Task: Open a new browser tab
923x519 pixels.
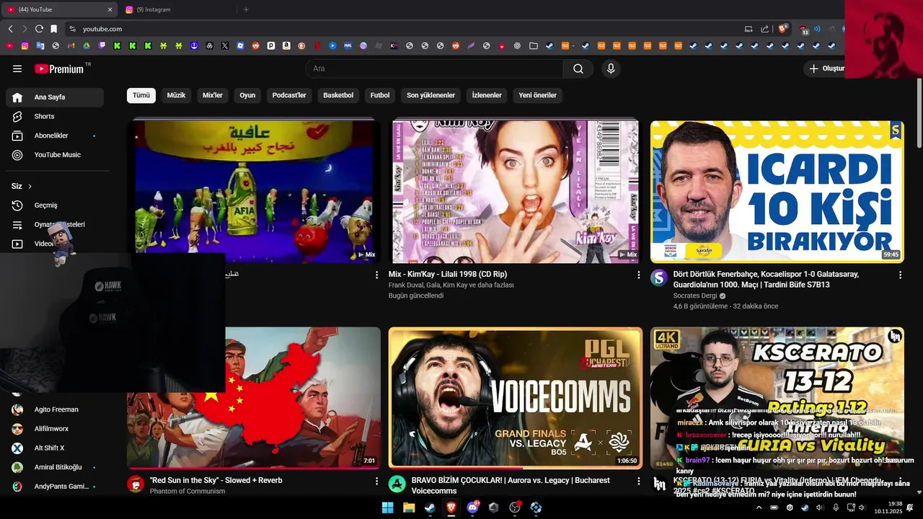Action: click(x=246, y=9)
